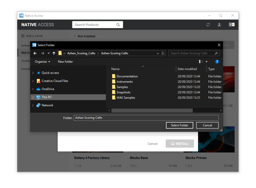Open the blue Help question mark
The image size is (256, 188).
tap(217, 62)
